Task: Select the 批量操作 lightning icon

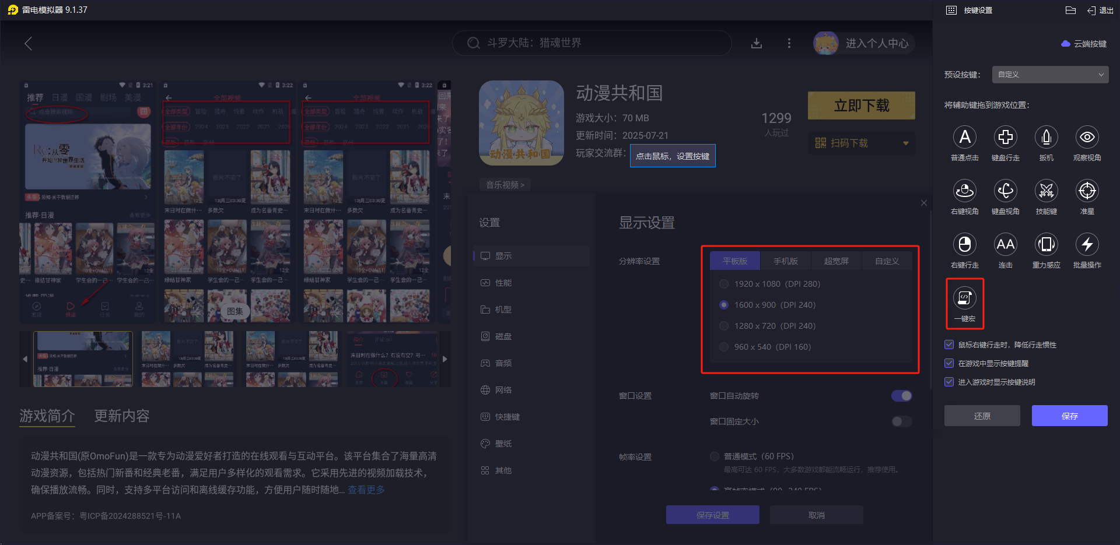Action: 1087,244
